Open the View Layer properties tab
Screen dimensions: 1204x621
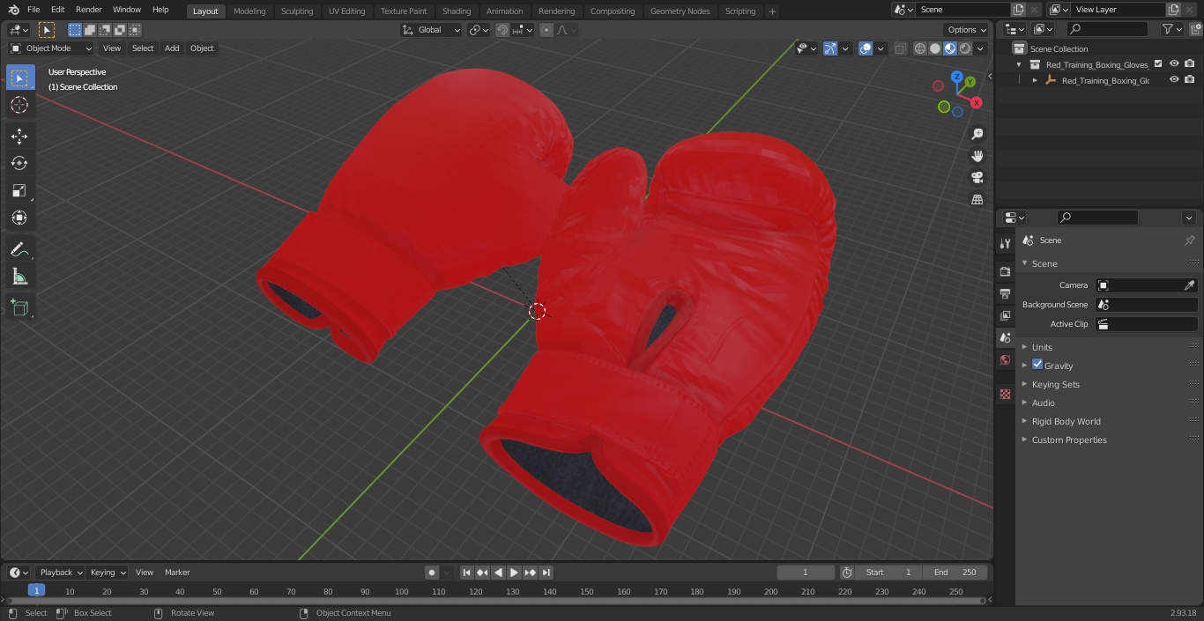tap(1005, 315)
